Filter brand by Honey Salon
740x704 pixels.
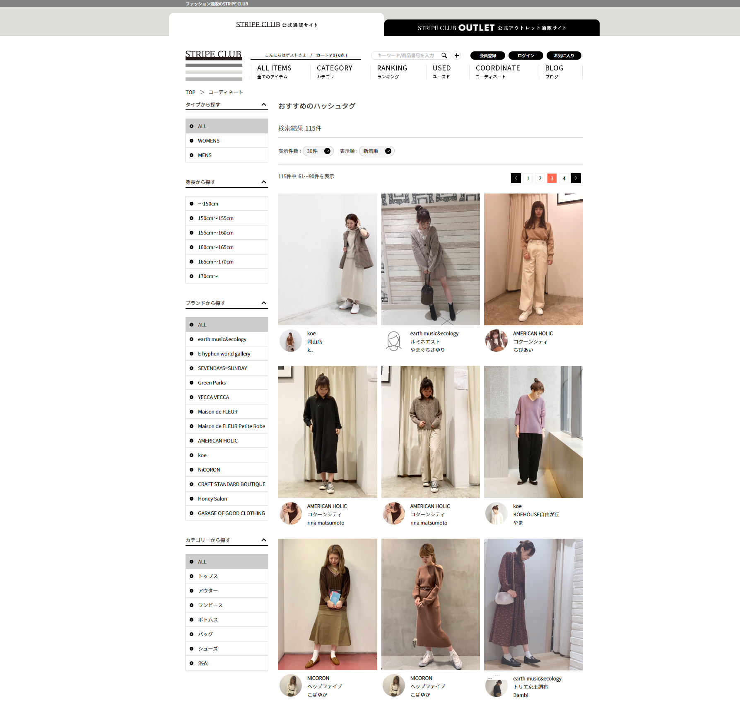tap(227, 498)
